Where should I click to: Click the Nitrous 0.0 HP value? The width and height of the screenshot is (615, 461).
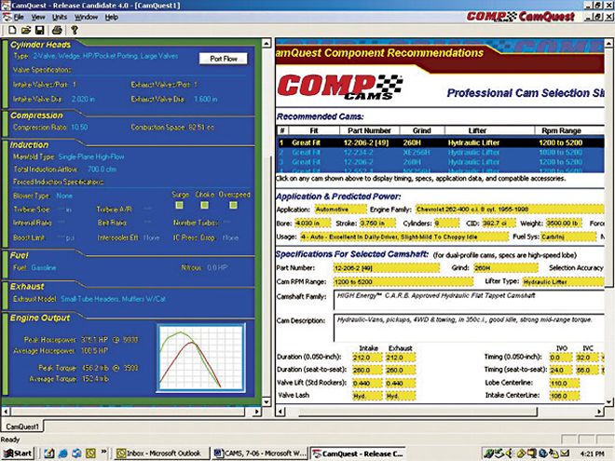[217, 267]
